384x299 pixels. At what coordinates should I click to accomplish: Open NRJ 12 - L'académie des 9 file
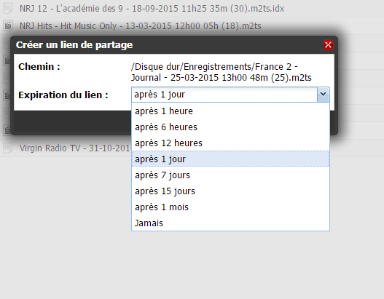coord(152,8)
